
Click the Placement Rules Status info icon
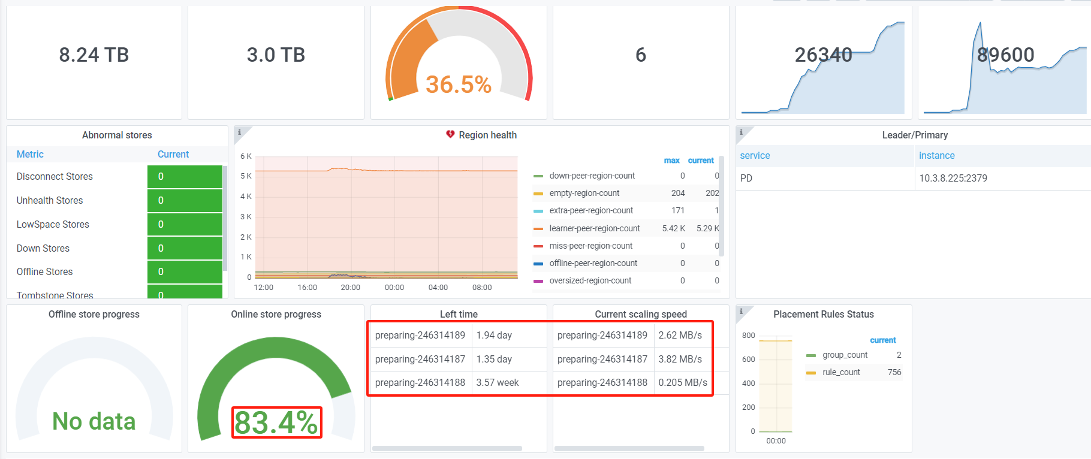tap(741, 311)
